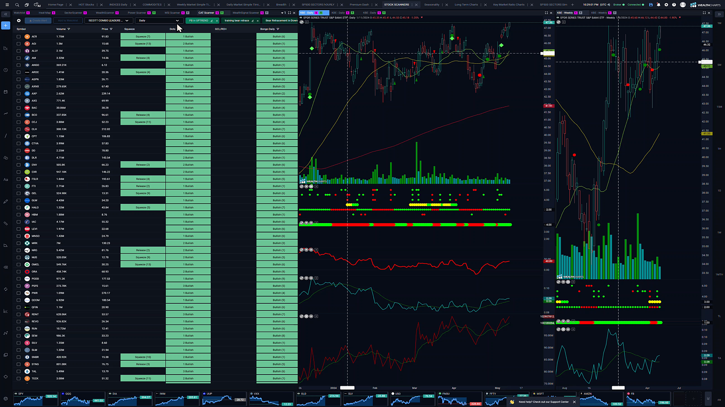The image size is (725, 407).
Task: Sort by the Squeeze column header
Action: pos(130,29)
